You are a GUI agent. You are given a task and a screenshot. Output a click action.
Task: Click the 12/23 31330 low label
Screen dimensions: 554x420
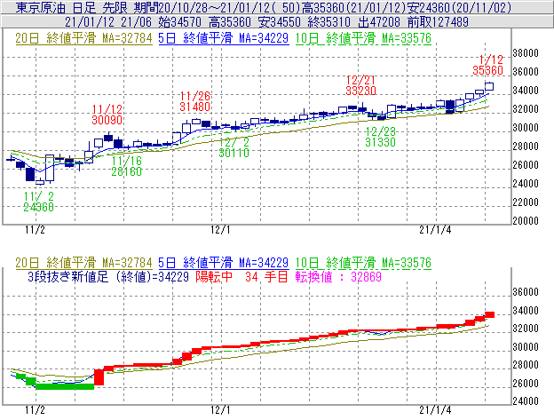pos(380,137)
